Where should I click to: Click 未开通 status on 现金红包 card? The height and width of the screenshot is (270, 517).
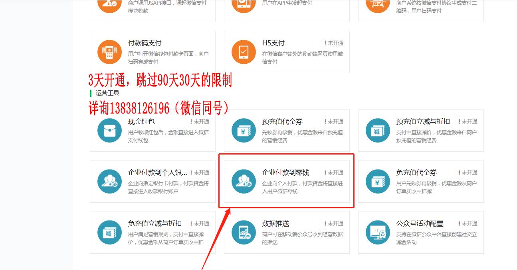(x=200, y=121)
